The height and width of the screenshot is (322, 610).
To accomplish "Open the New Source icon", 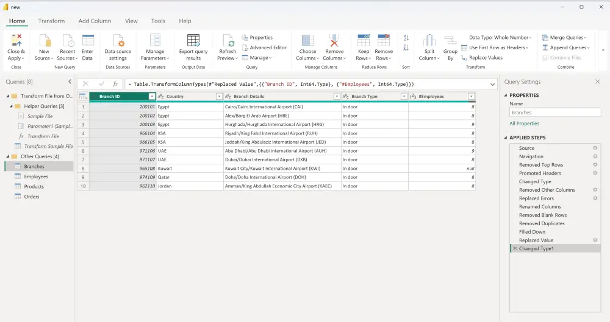I will click(45, 40).
